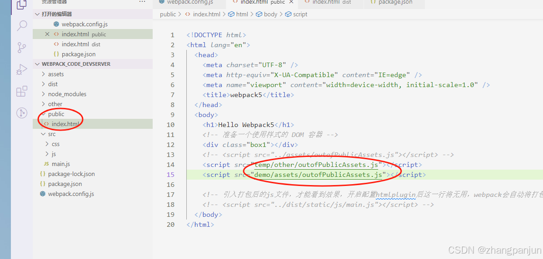Close index.html public editor tab

tap(291, 2)
